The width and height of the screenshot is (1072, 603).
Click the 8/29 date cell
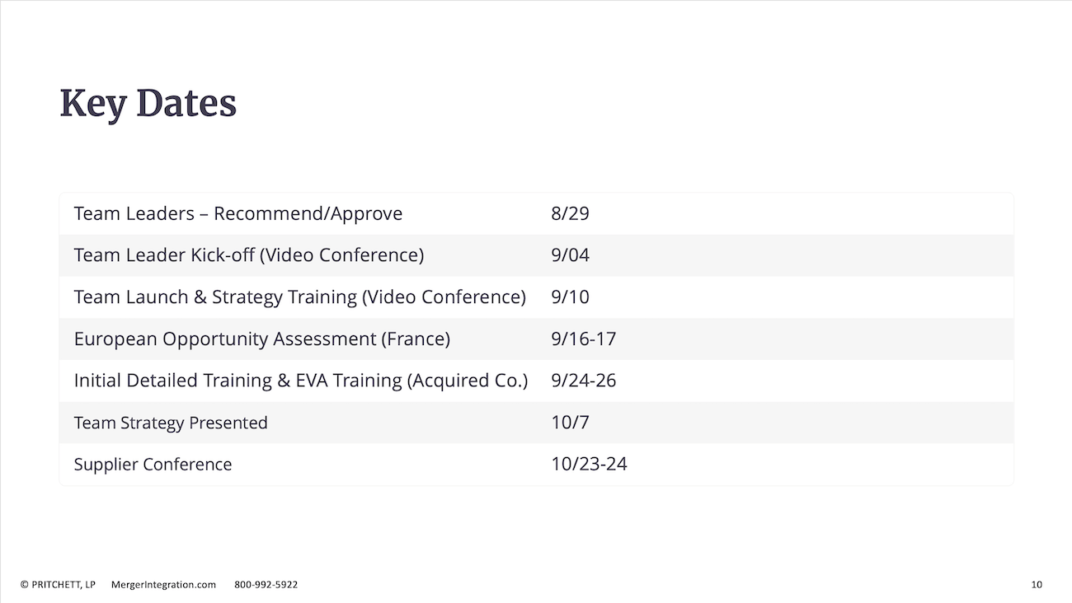point(570,214)
